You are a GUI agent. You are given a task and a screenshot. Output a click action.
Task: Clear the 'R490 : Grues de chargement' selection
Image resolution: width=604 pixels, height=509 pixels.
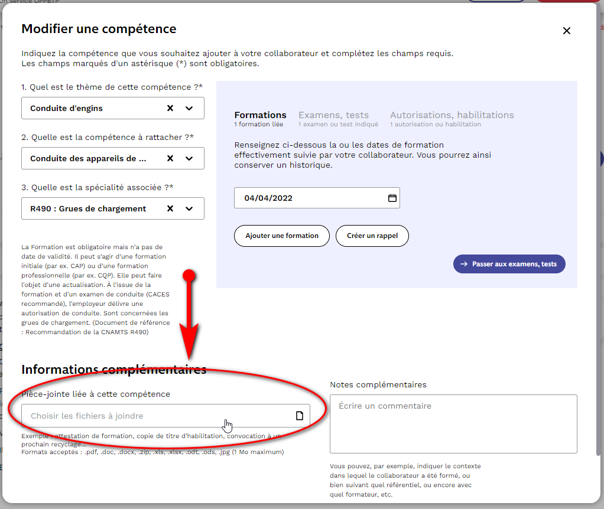click(170, 208)
